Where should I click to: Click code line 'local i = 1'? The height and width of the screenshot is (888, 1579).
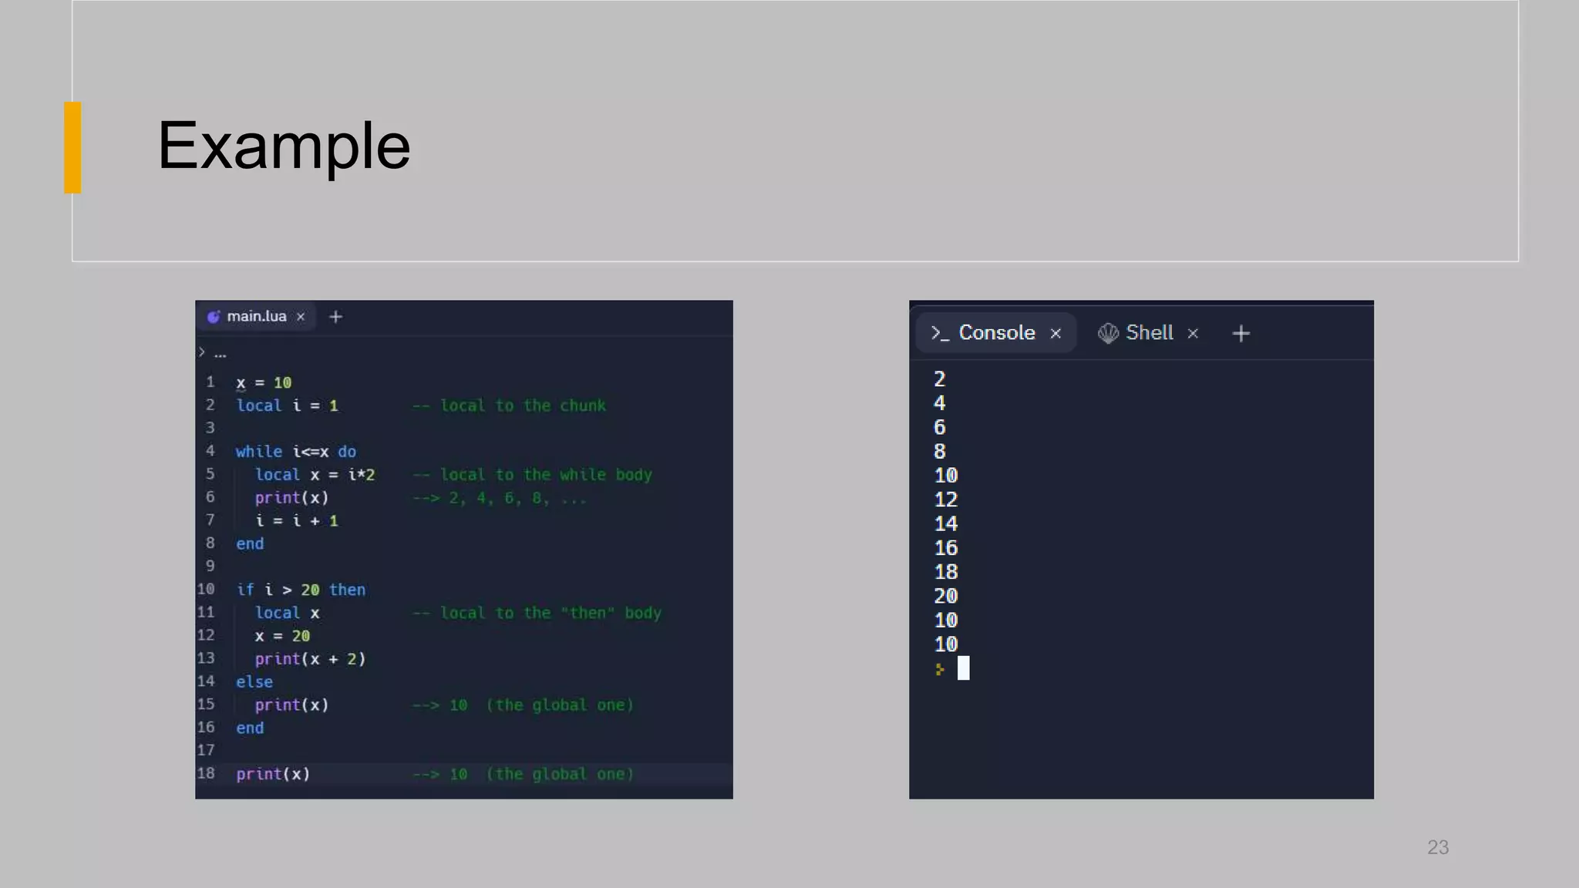coord(287,405)
